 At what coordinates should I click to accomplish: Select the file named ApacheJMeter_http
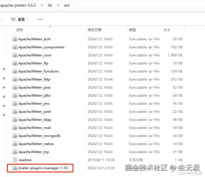pos(34,79)
